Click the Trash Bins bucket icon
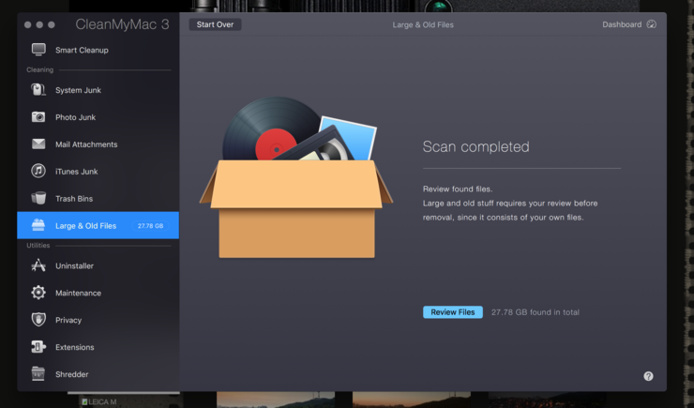Image resolution: width=694 pixels, height=408 pixels. coord(38,198)
